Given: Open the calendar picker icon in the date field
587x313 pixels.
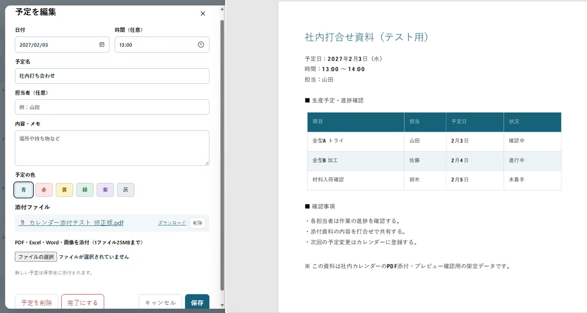Looking at the screenshot, I should click(x=102, y=45).
